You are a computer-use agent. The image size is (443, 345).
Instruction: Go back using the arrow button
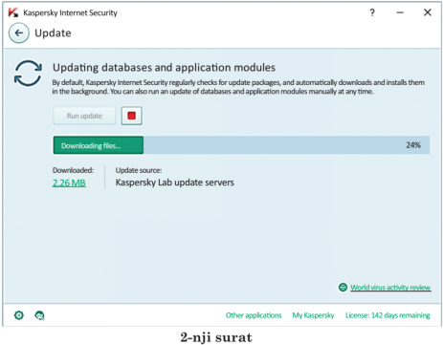coord(19,32)
